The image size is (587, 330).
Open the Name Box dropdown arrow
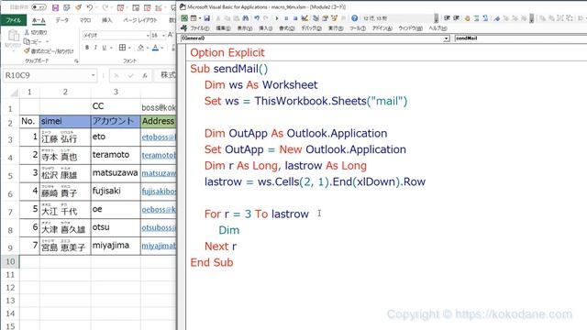click(x=93, y=75)
